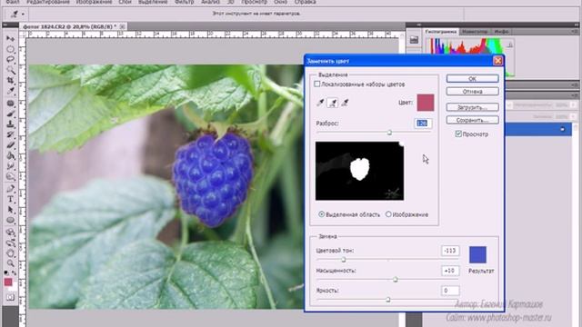Select the Crop tool
The image size is (582, 327).
[10, 80]
